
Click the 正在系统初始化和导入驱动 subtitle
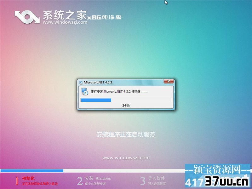(40, 184)
